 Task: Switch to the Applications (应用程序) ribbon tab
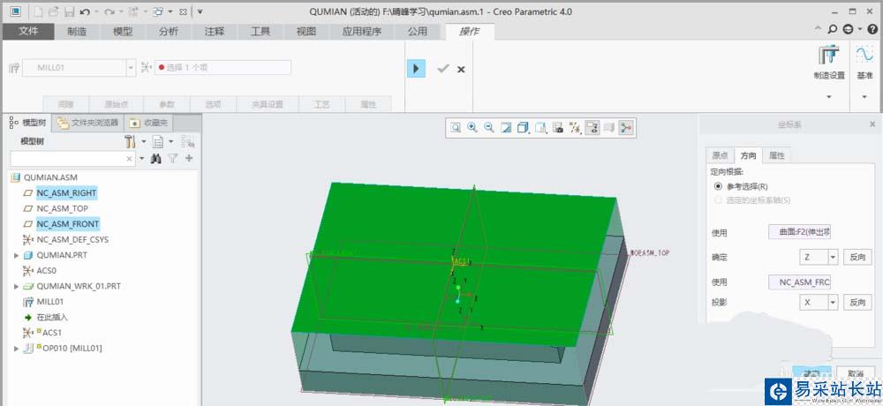[361, 32]
